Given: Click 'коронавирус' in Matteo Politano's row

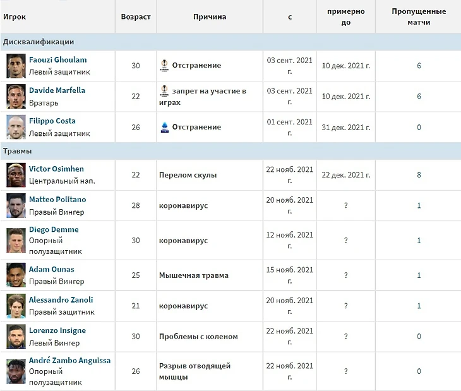Looking at the screenshot, I should (184, 205).
